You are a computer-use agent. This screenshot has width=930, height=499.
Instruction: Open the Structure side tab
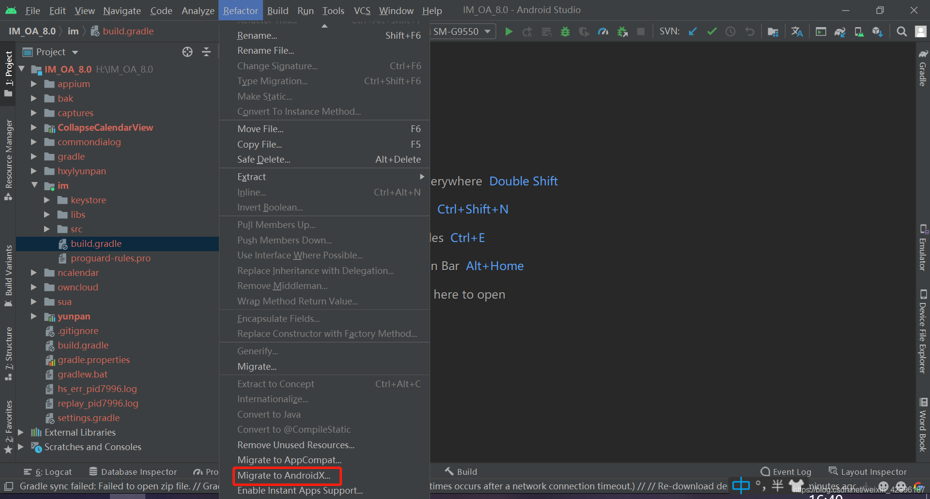click(x=8, y=353)
